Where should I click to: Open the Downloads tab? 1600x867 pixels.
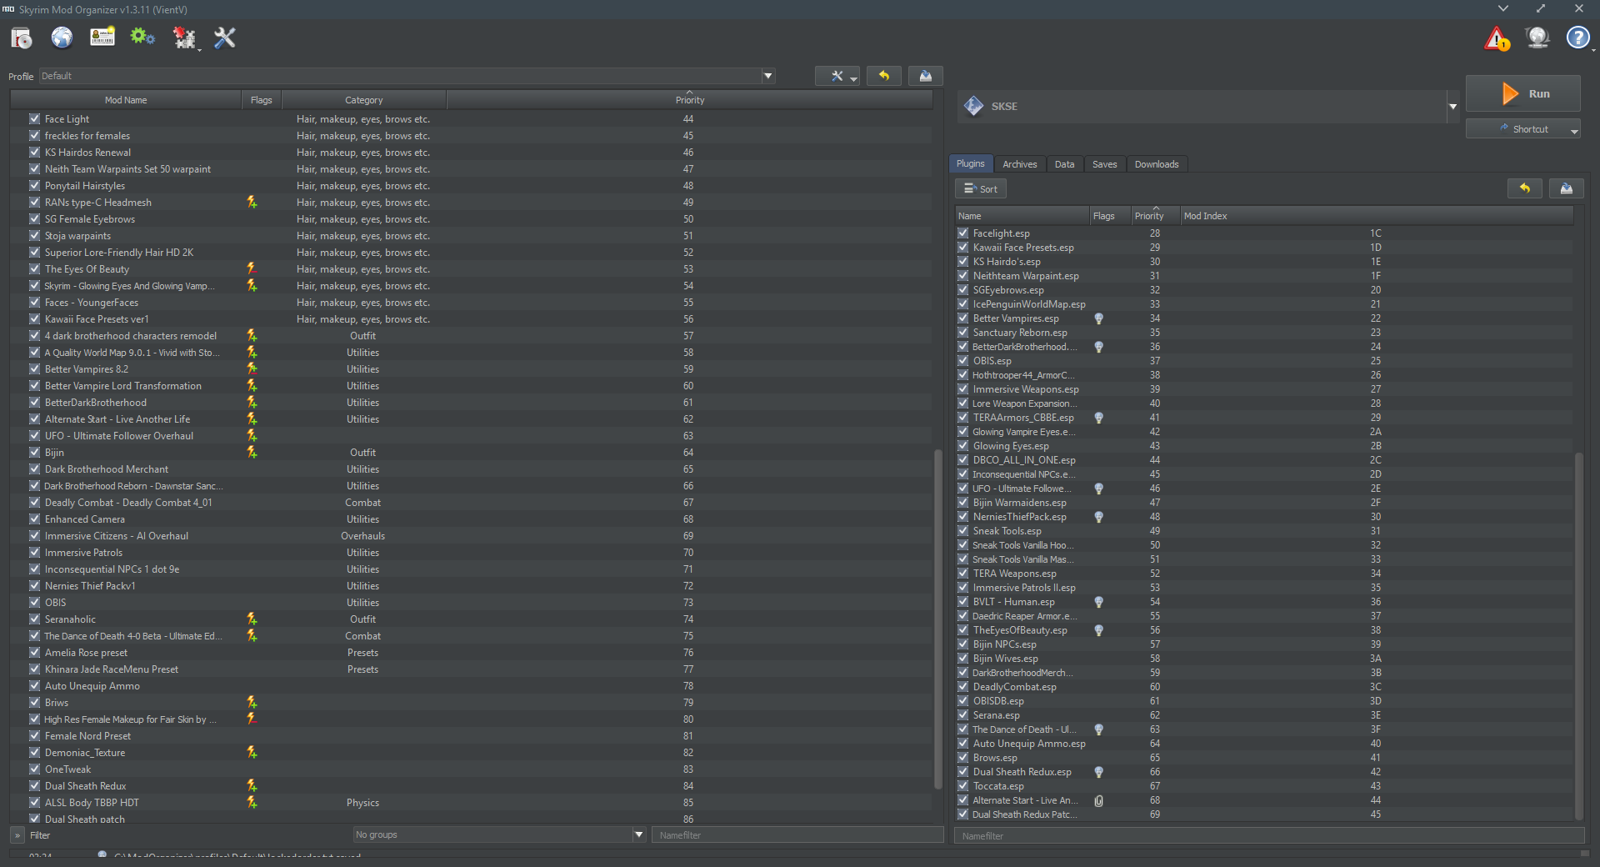[1157, 164]
